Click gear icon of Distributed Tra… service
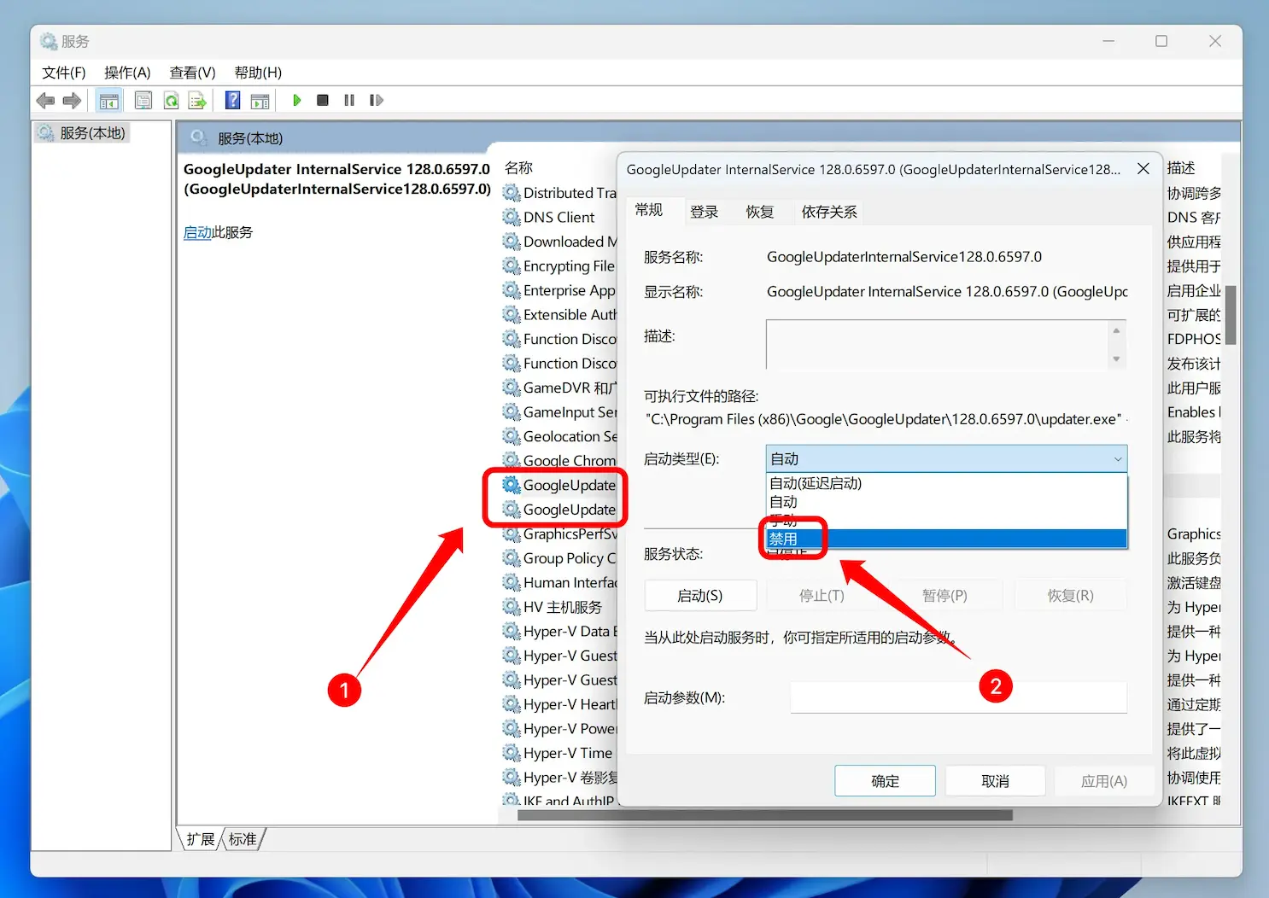 (x=511, y=193)
